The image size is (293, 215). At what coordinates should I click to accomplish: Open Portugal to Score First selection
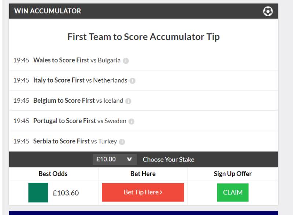[x=65, y=121]
